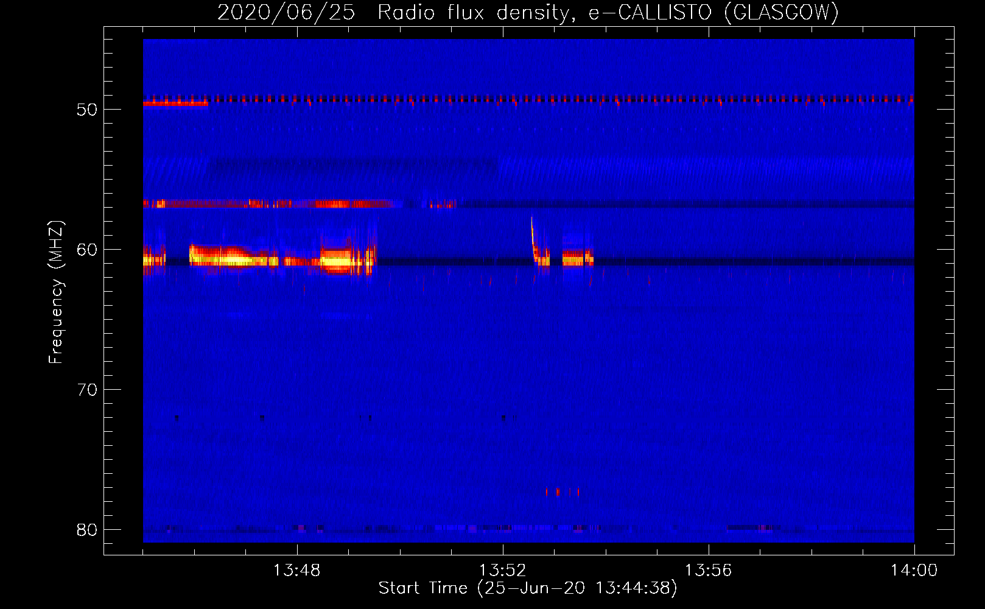Click the date 2020/06/25 in title
This screenshot has width=985, height=609.
[286, 12]
